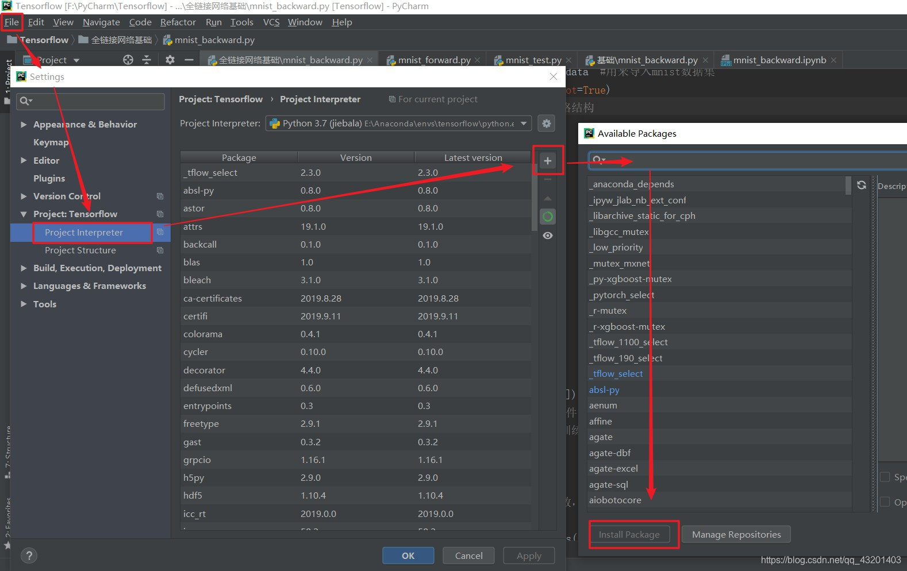
Task: Toggle the Options checkbox in Available Packages
Action: click(885, 501)
